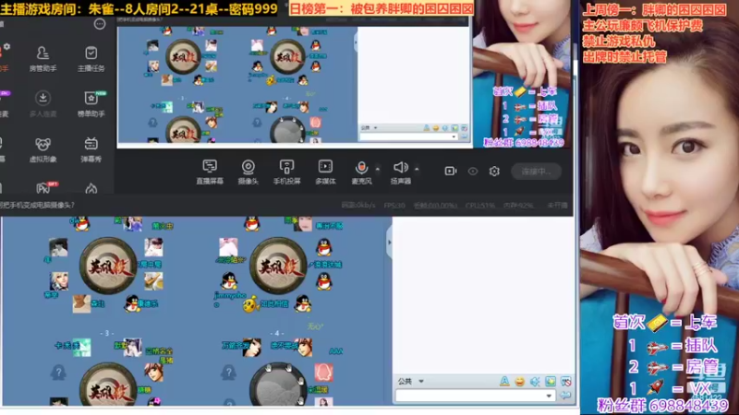739x415 pixels.
Task: Click the chat block messages icon
Action: (x=565, y=382)
